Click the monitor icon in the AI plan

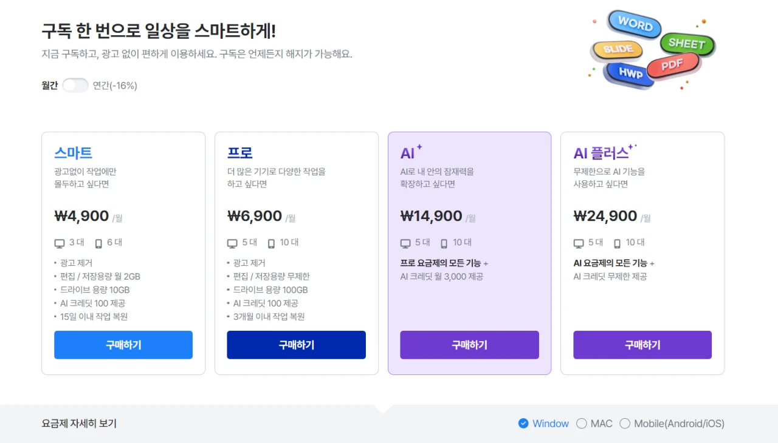[x=404, y=242]
